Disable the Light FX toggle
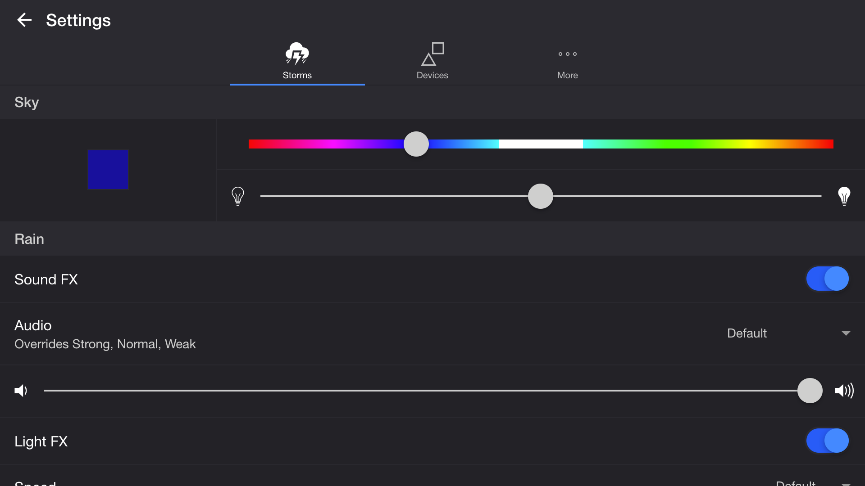865x486 pixels. click(x=827, y=441)
